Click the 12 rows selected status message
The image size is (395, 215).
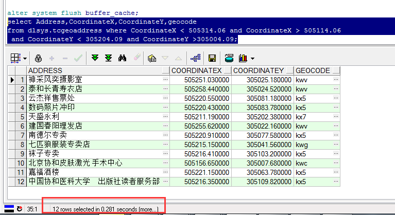coord(106,209)
